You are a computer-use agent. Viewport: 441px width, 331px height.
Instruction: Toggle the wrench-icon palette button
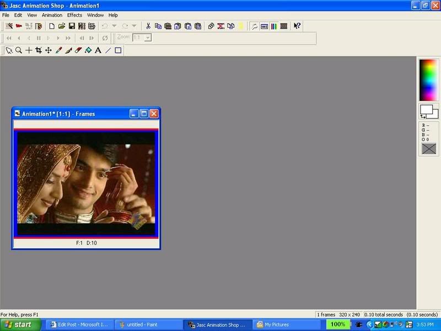tap(254, 26)
